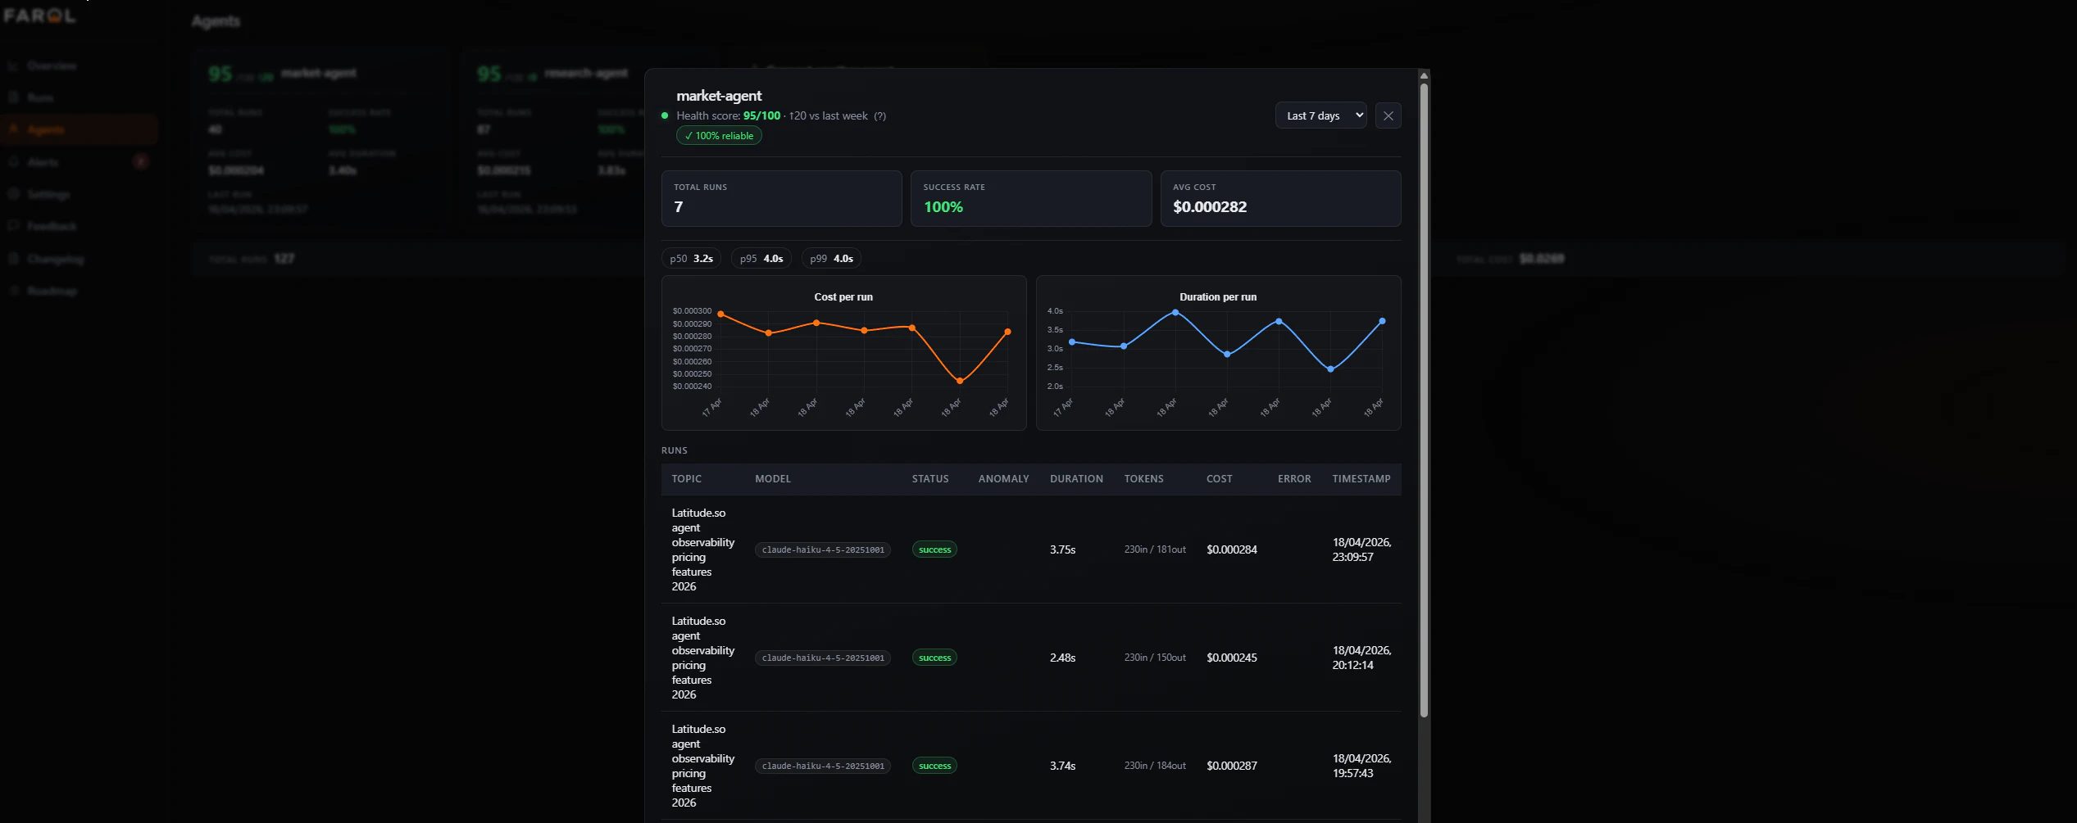Viewport: 2077px width, 823px height.
Task: Click the lowest point on Cost per run chart
Action: click(x=960, y=381)
